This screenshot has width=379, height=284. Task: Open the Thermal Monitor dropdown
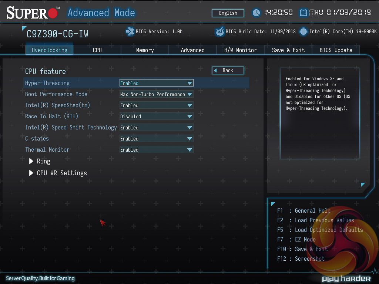pos(156,150)
